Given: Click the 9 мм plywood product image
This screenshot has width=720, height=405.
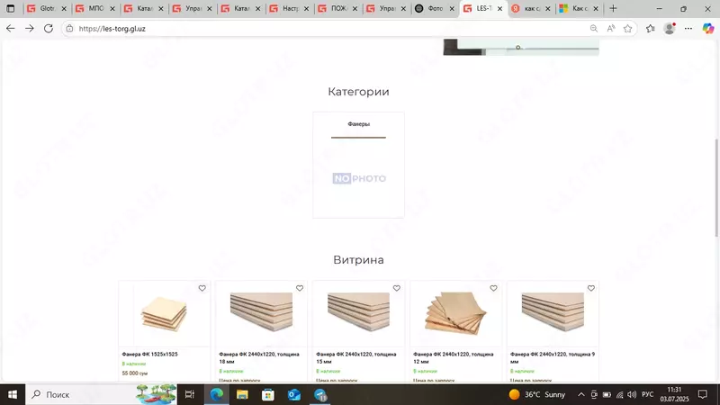Looking at the screenshot, I should (553, 311).
